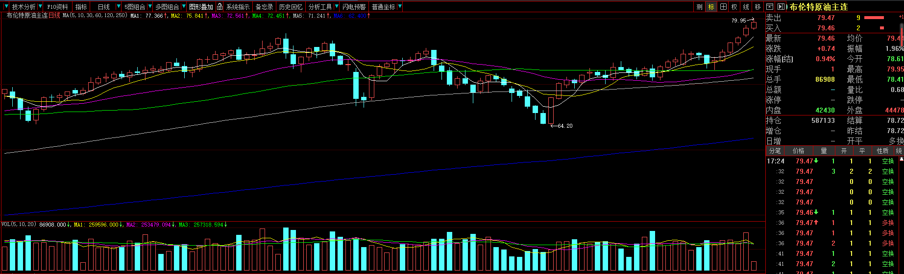Click the 权 adjustment icon
Viewport: 904px width, 274px height.
click(x=734, y=7)
